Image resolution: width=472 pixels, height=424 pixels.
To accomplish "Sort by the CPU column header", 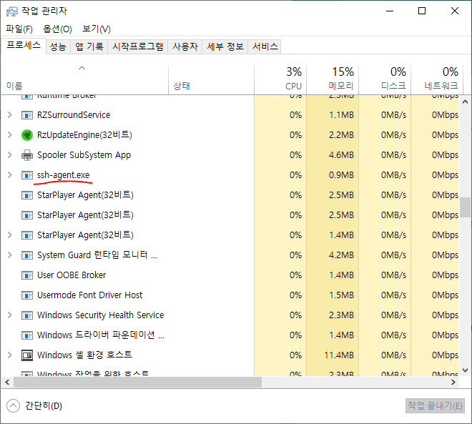I will click(280, 80).
